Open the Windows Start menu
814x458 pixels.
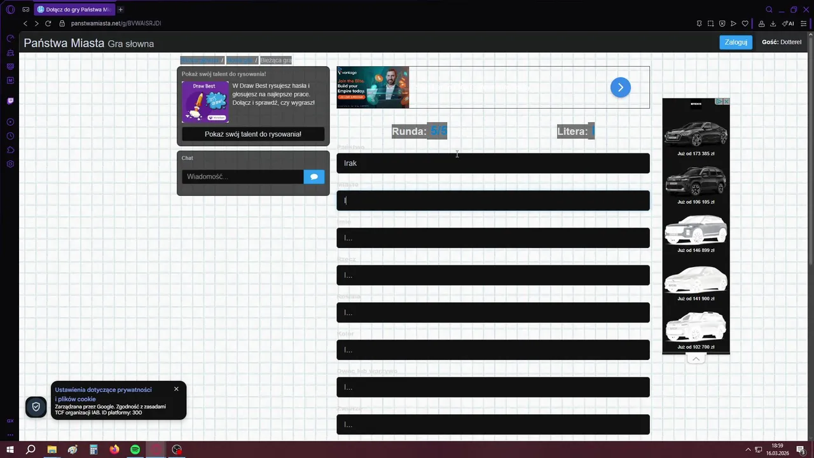click(x=10, y=450)
